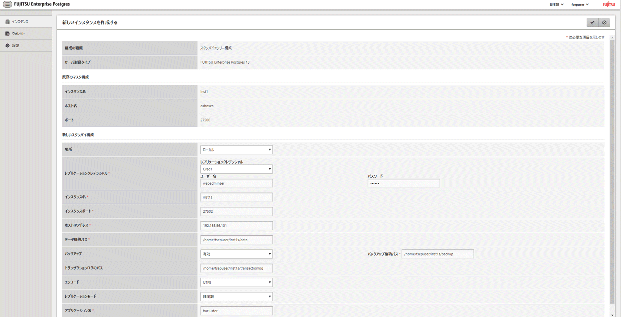Click the 既存のマスタ構成 section heading
Image resolution: width=621 pixels, height=317 pixels.
[x=75, y=77]
